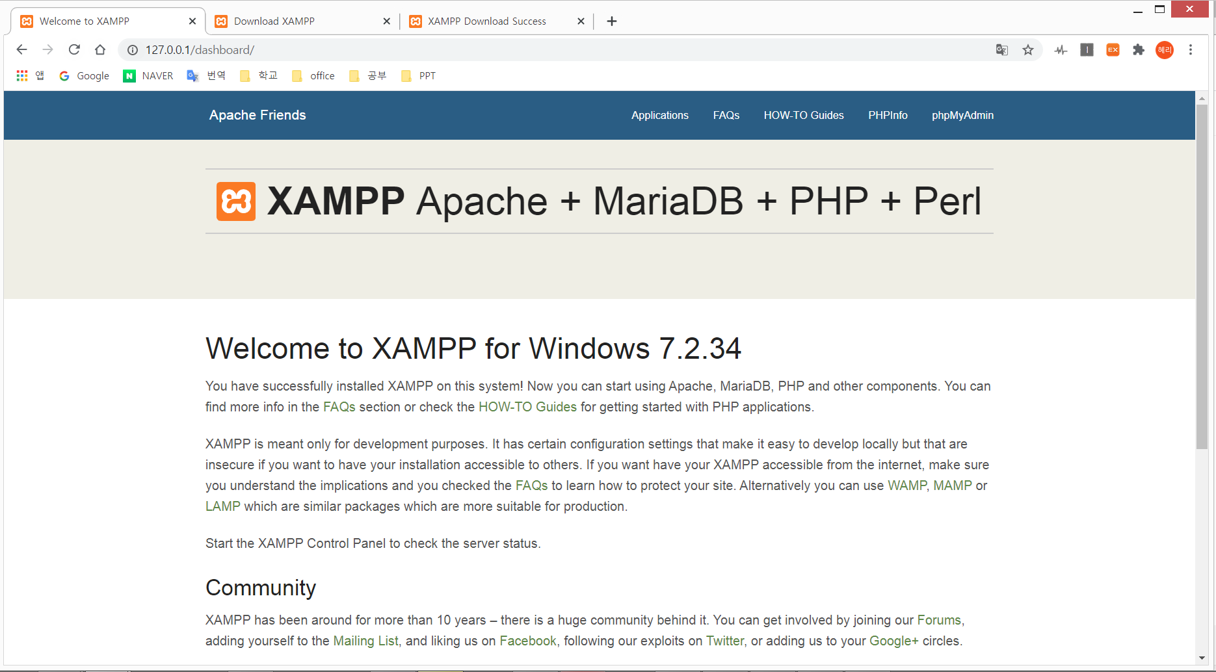
Task: Open HOW-TO Guides in navigation bar
Action: pyautogui.click(x=804, y=115)
